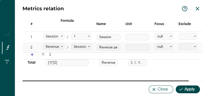This screenshot has width=204, height=96.
Task: Open the paint roller style icon
Action: pyautogui.click(x=7, y=62)
